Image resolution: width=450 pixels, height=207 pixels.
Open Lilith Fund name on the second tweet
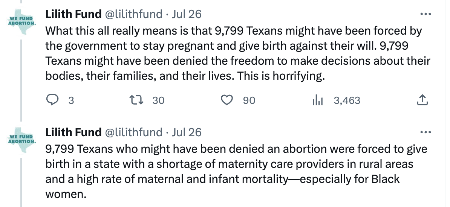click(73, 132)
